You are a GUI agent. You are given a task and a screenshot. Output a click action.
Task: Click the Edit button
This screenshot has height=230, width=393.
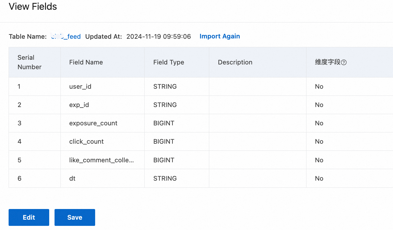tap(29, 217)
